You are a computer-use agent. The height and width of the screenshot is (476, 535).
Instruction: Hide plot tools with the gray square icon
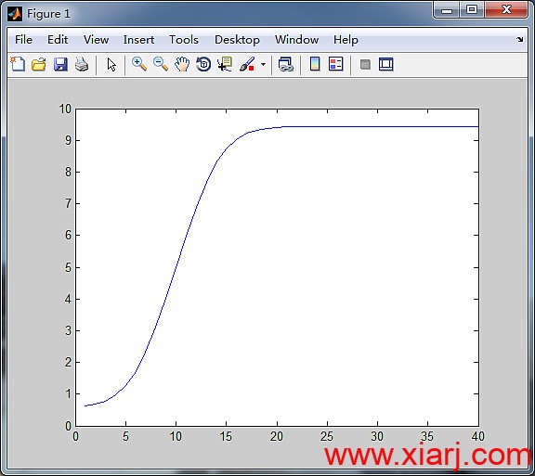pyautogui.click(x=365, y=64)
